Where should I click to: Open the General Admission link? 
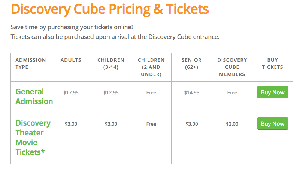(x=34, y=97)
